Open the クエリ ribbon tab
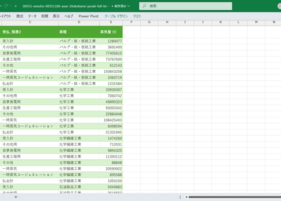The width and height of the screenshot is (281, 201). tap(137, 16)
